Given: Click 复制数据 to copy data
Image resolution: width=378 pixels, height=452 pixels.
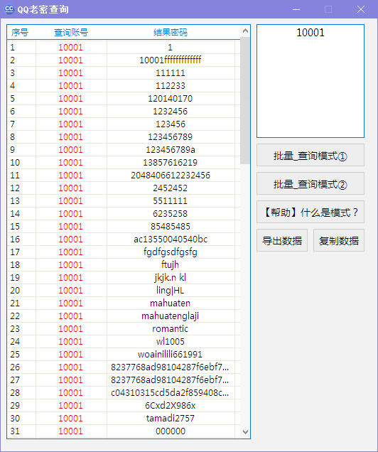Looking at the screenshot, I should [x=339, y=240].
